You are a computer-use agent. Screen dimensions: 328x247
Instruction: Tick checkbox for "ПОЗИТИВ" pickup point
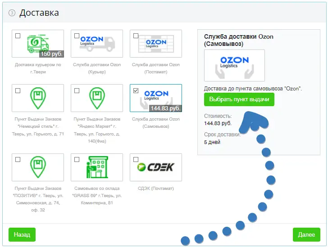pos(18,159)
